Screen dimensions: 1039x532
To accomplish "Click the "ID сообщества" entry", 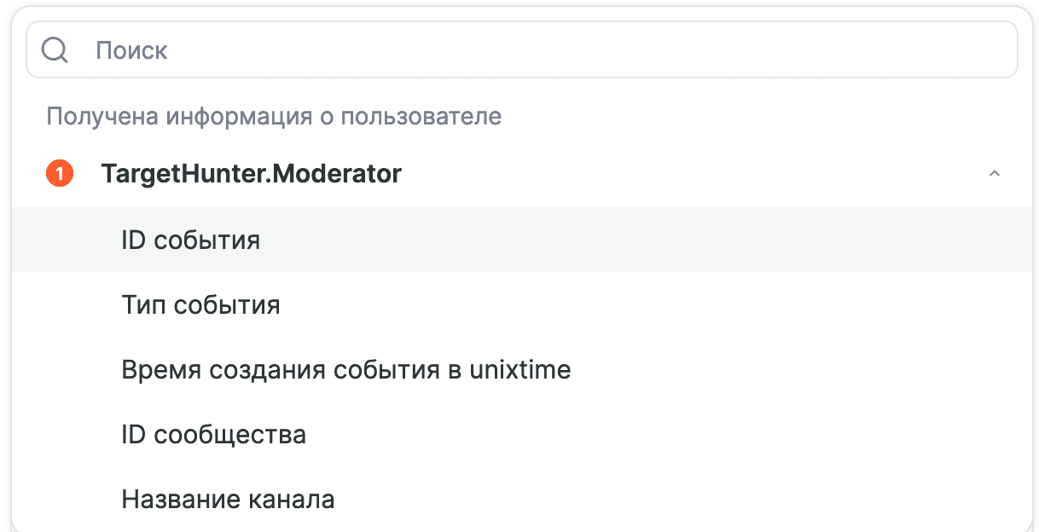I will (214, 434).
